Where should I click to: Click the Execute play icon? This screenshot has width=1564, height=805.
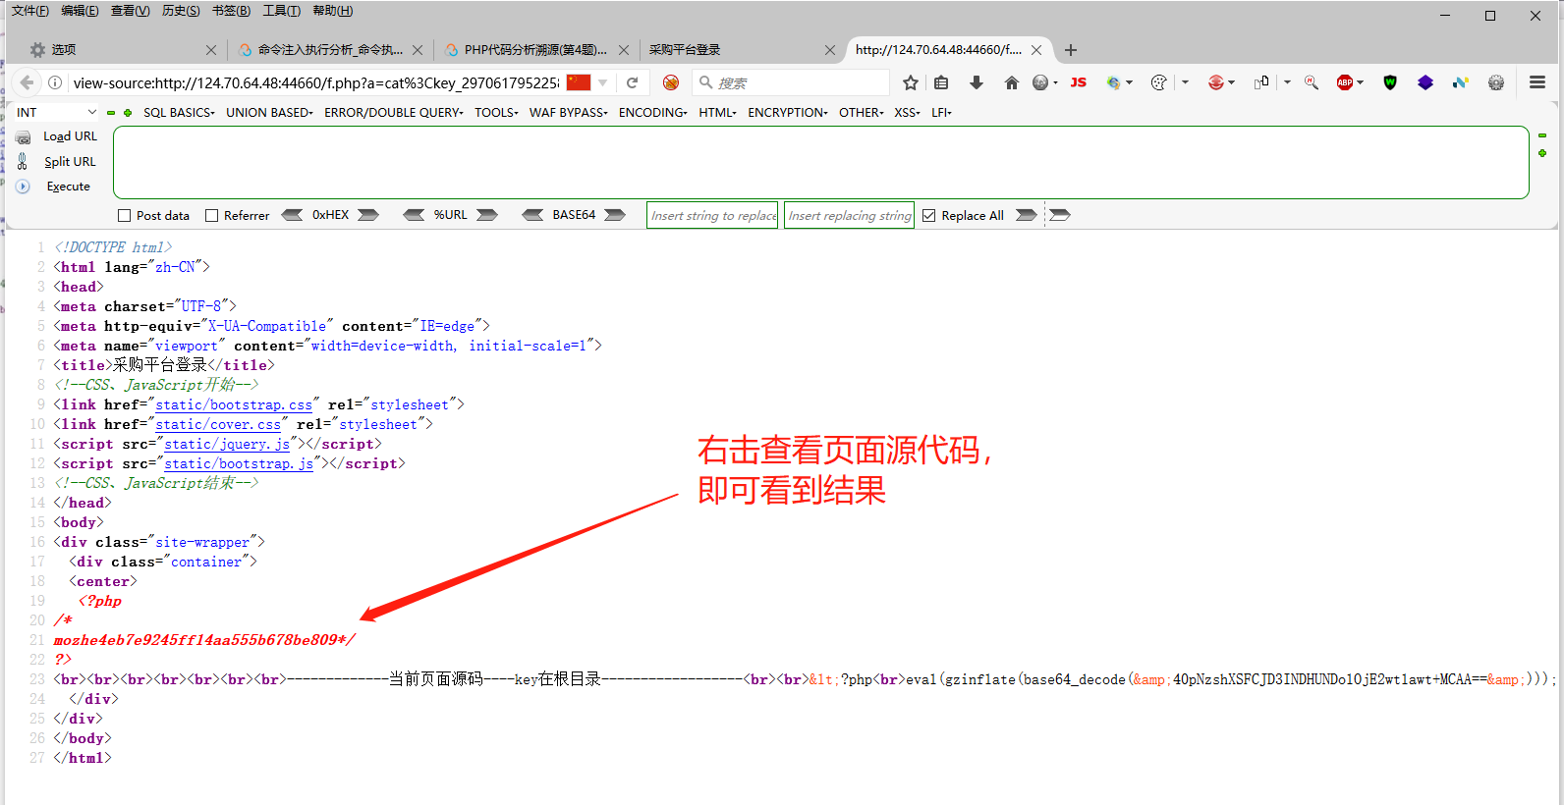[x=23, y=186]
